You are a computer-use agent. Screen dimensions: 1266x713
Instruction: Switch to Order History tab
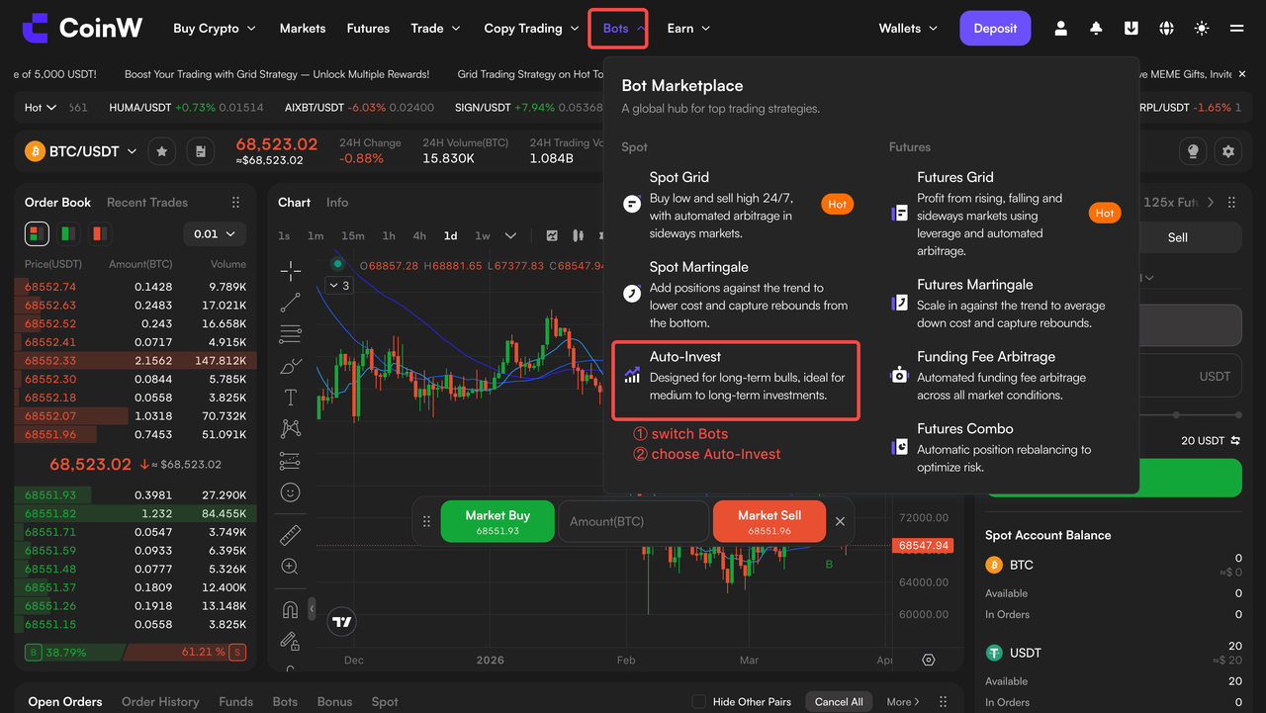160,702
